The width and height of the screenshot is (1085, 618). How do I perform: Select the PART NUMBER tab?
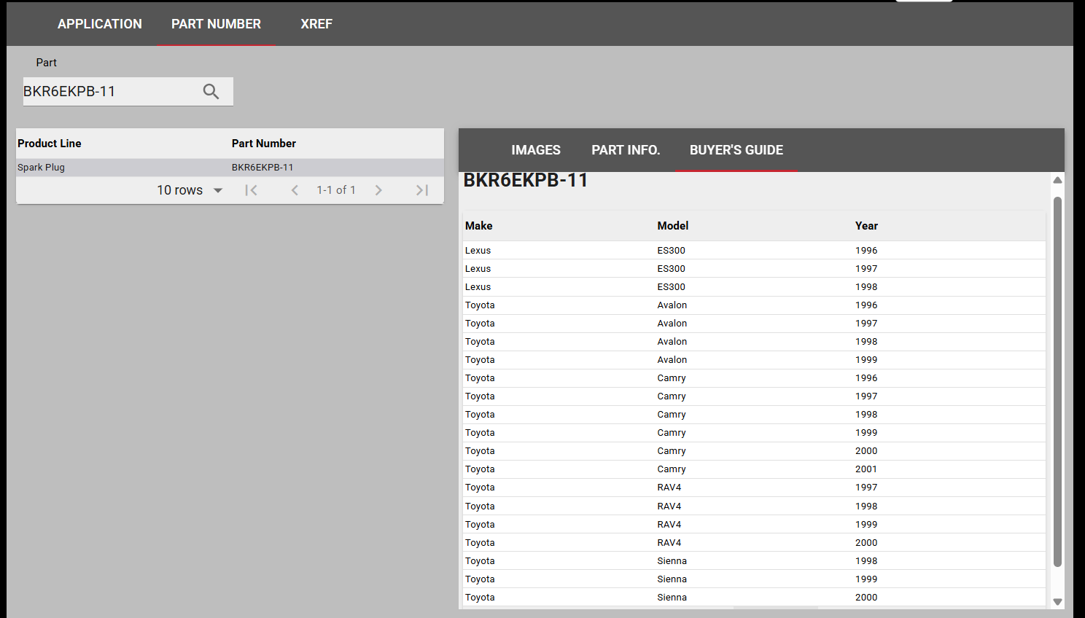coord(216,24)
